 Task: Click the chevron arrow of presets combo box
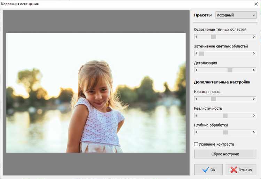[253, 15]
